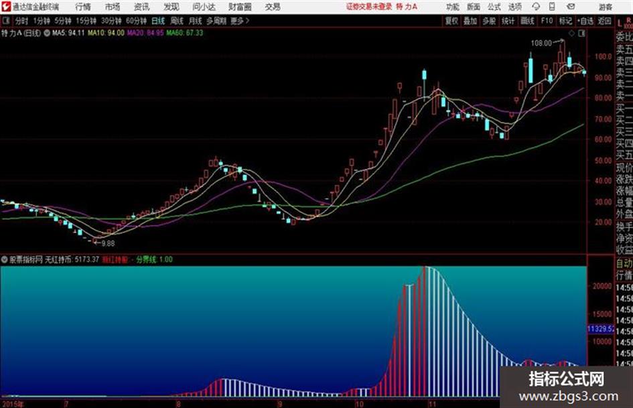Viewport: 633px width, 408px height.
Task: Click the 11329.52 value marker on axis
Action: [x=601, y=329]
